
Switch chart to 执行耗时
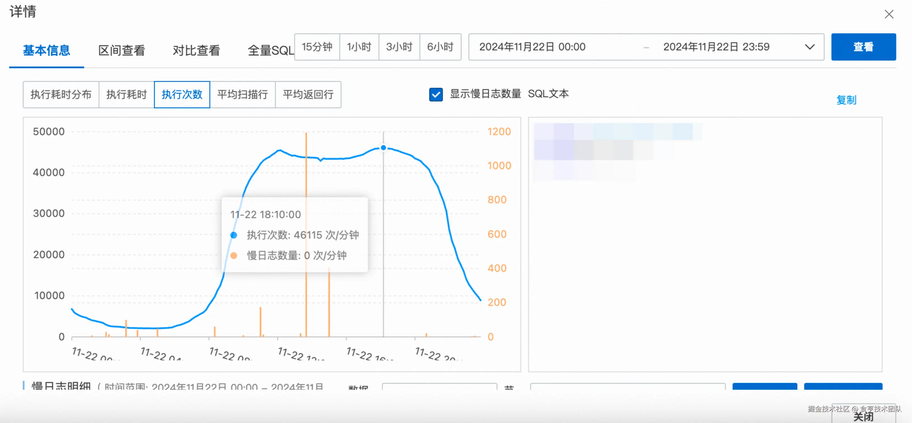(127, 95)
